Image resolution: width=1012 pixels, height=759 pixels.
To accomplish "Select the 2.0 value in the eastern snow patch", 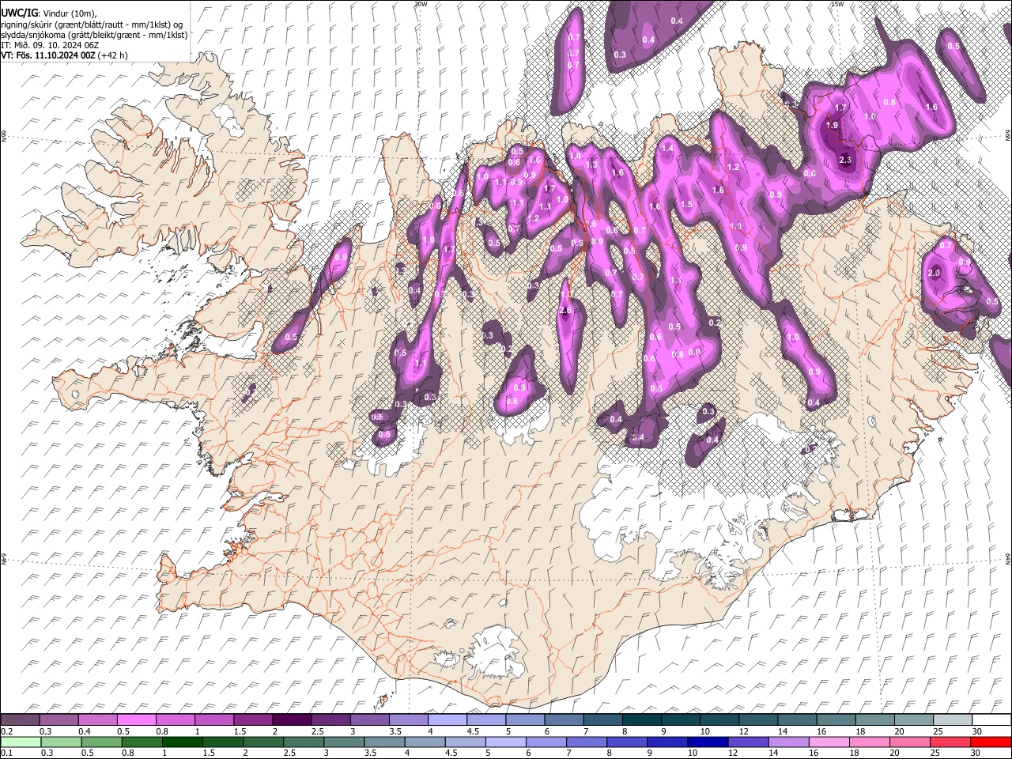I will [934, 273].
